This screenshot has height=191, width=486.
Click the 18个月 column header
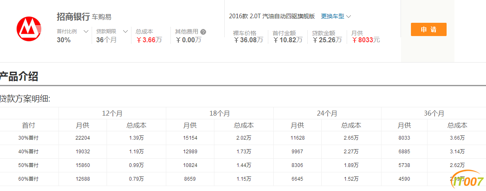tap(220, 113)
